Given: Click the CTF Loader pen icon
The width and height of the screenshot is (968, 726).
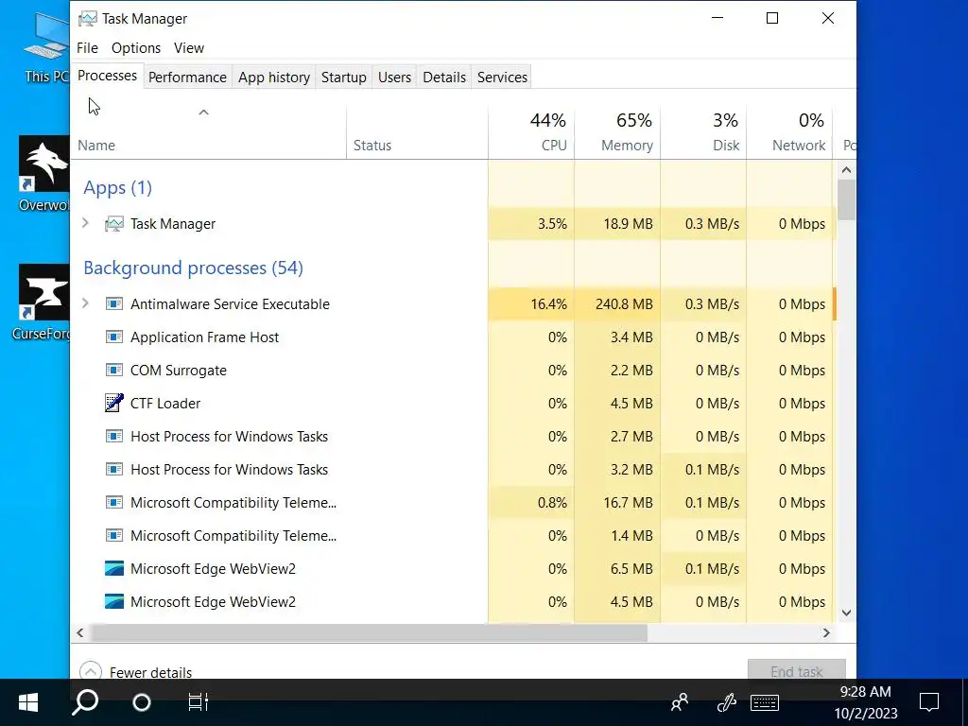Looking at the screenshot, I should [x=114, y=403].
